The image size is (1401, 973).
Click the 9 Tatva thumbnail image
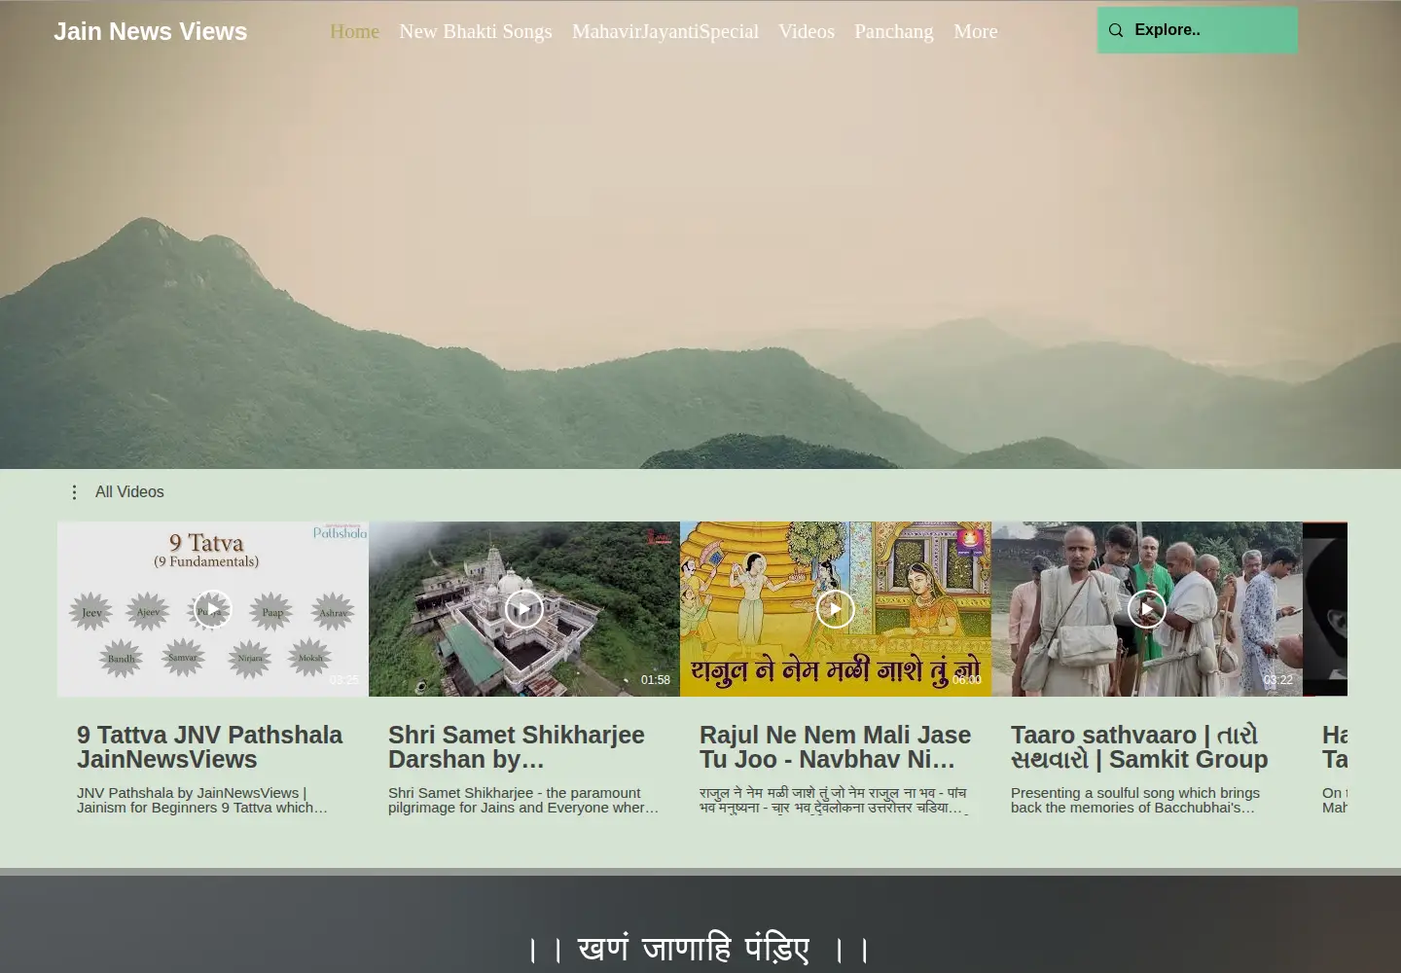click(213, 609)
